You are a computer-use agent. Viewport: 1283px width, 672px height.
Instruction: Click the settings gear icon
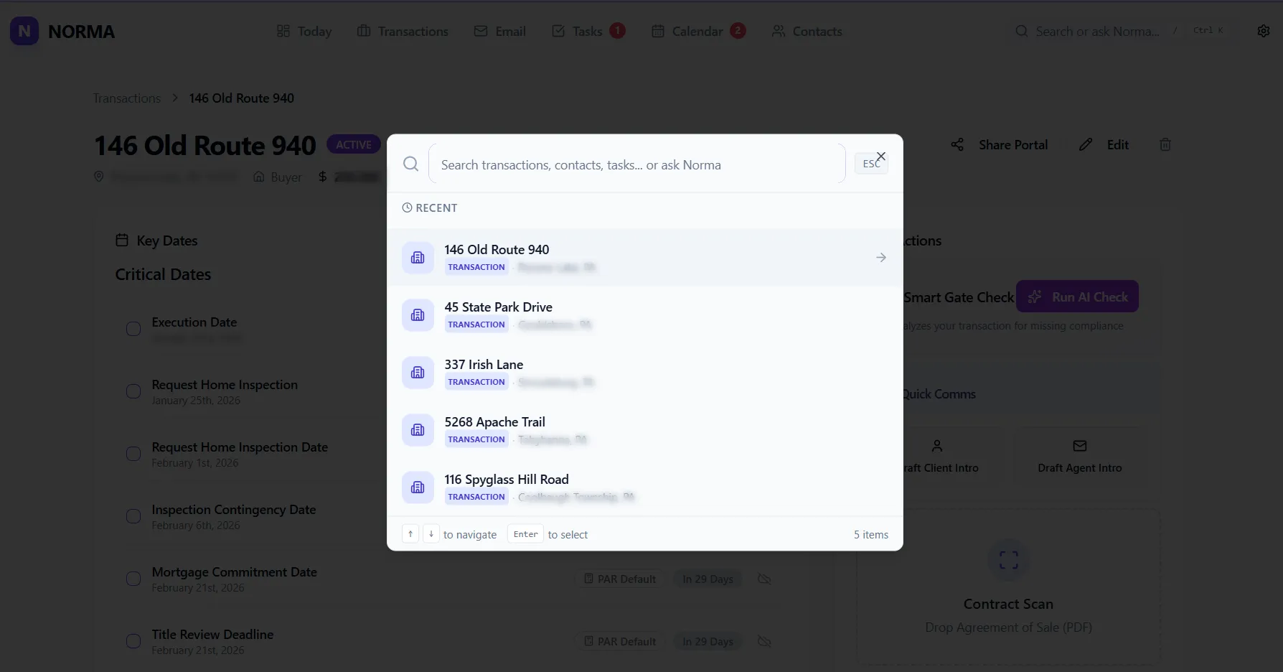pyautogui.click(x=1264, y=31)
